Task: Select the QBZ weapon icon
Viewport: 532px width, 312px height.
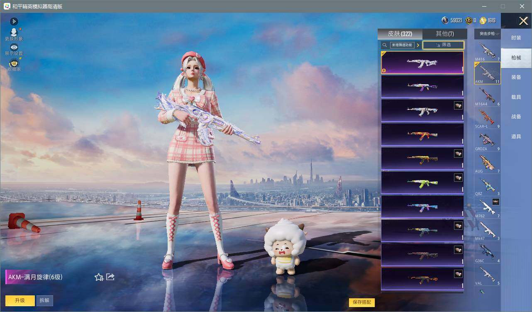Action: pyautogui.click(x=488, y=185)
